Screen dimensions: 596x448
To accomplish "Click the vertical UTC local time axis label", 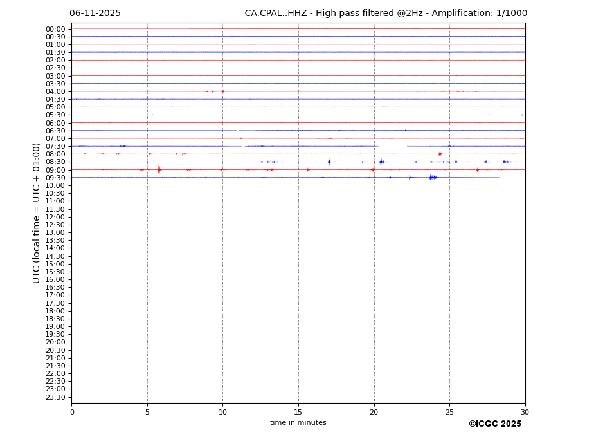I will click(37, 212).
